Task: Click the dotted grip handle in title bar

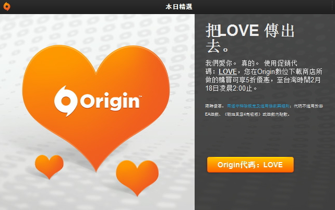Action: (x=333, y=6)
